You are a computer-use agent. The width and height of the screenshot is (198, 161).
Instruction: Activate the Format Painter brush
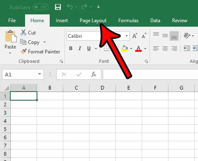tap(40, 52)
